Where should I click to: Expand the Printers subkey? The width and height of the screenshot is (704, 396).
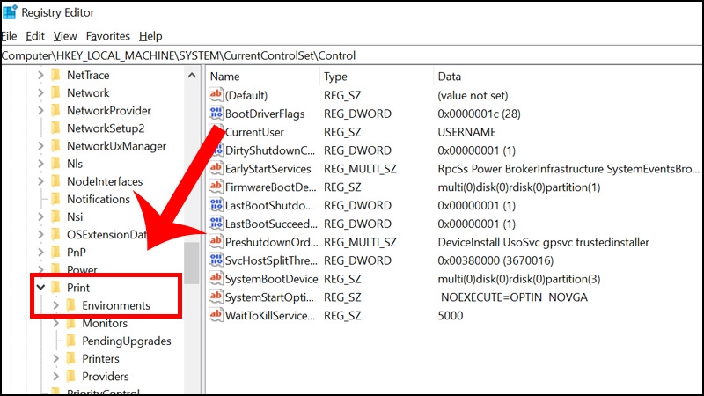pos(56,358)
